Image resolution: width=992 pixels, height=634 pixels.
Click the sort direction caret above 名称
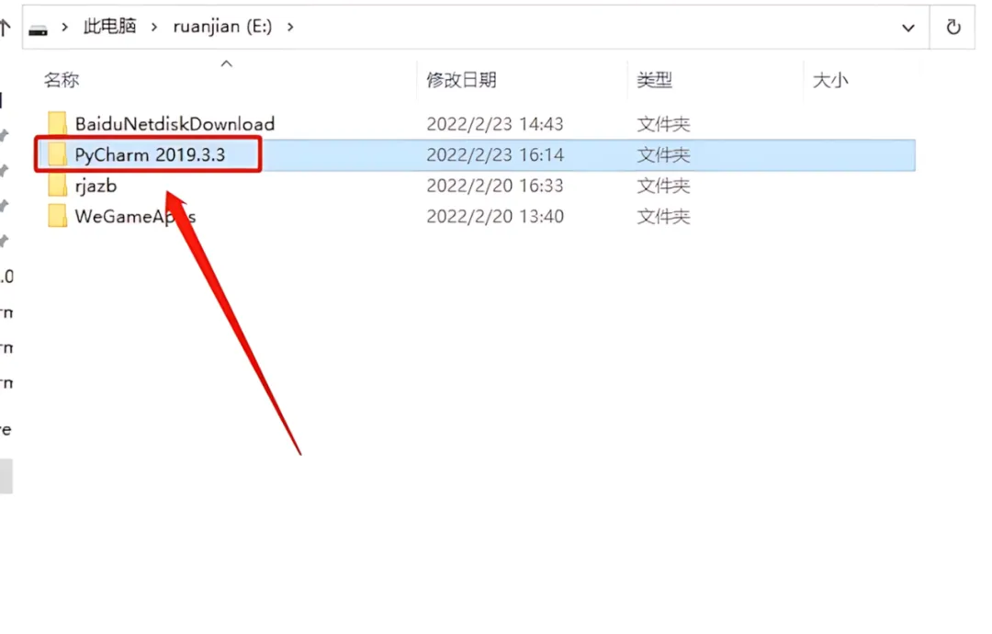[227, 63]
